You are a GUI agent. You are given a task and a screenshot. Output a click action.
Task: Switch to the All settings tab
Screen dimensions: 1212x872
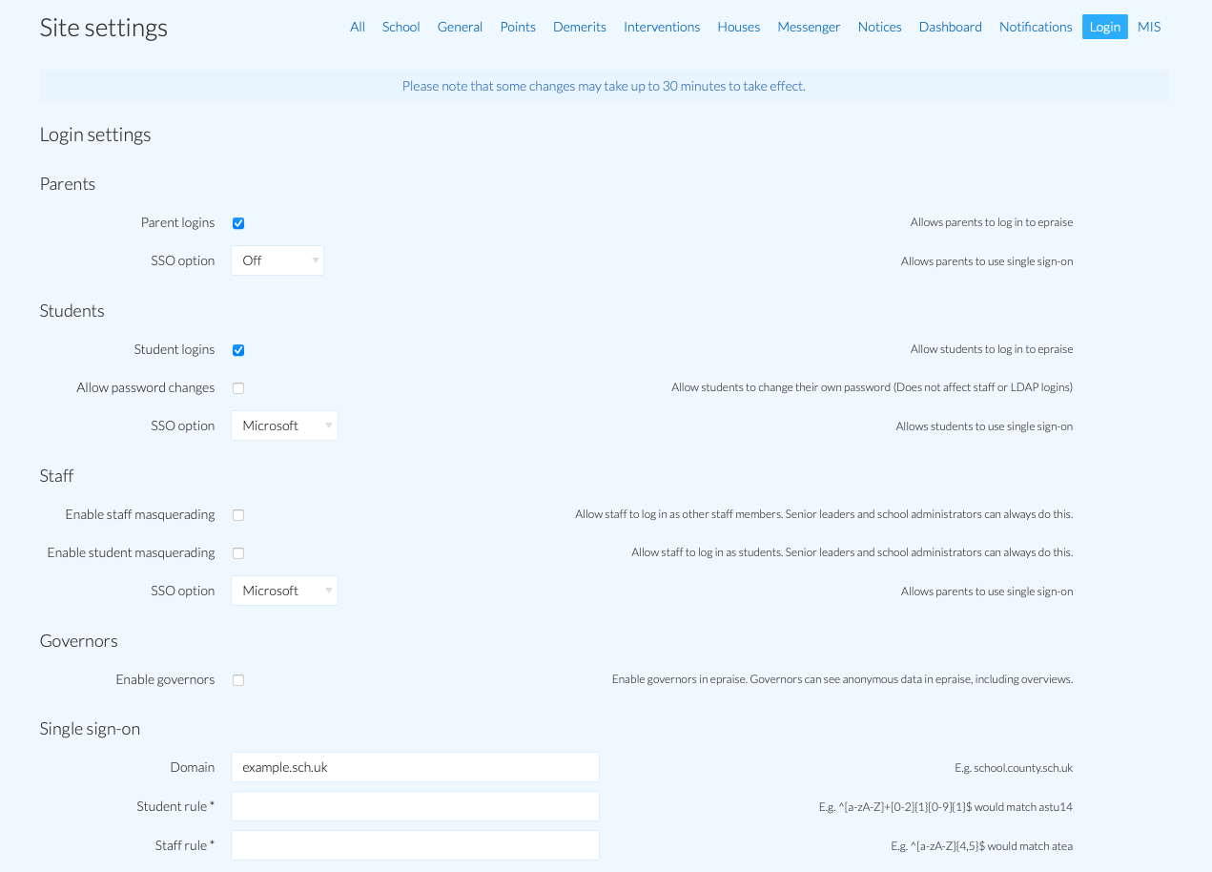tap(357, 27)
